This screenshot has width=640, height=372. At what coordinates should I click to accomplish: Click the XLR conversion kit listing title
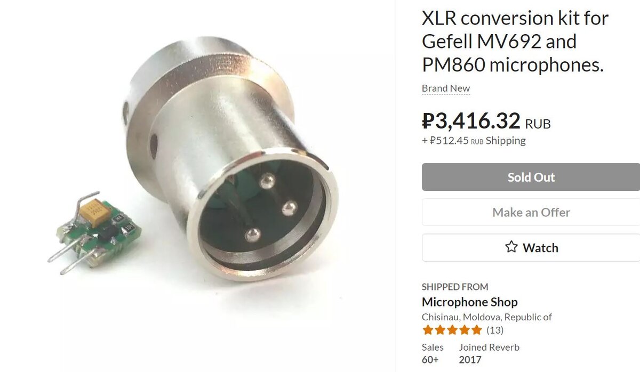(515, 42)
